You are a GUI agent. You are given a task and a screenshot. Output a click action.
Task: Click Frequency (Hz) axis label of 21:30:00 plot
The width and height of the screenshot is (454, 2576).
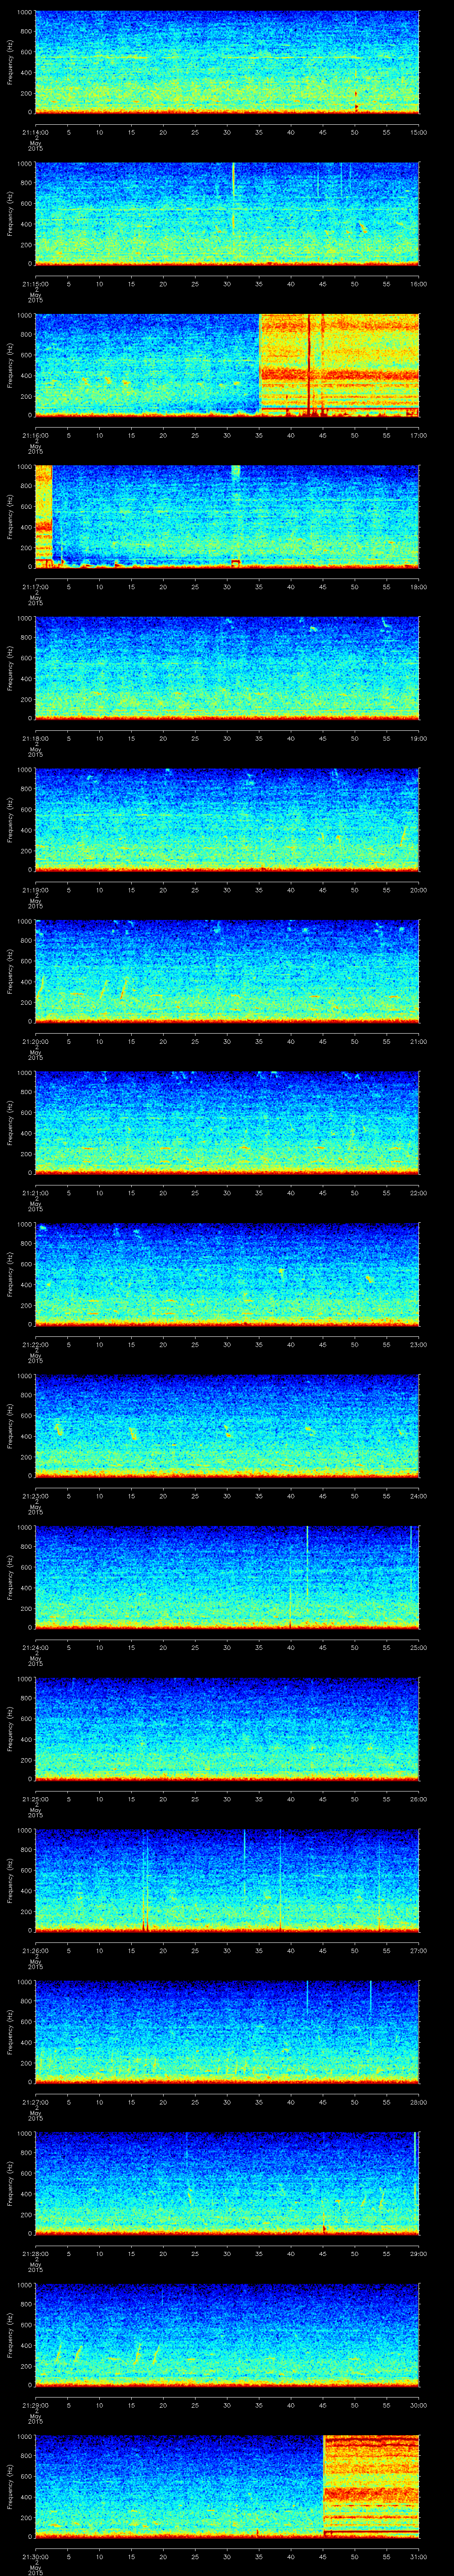[10, 2488]
